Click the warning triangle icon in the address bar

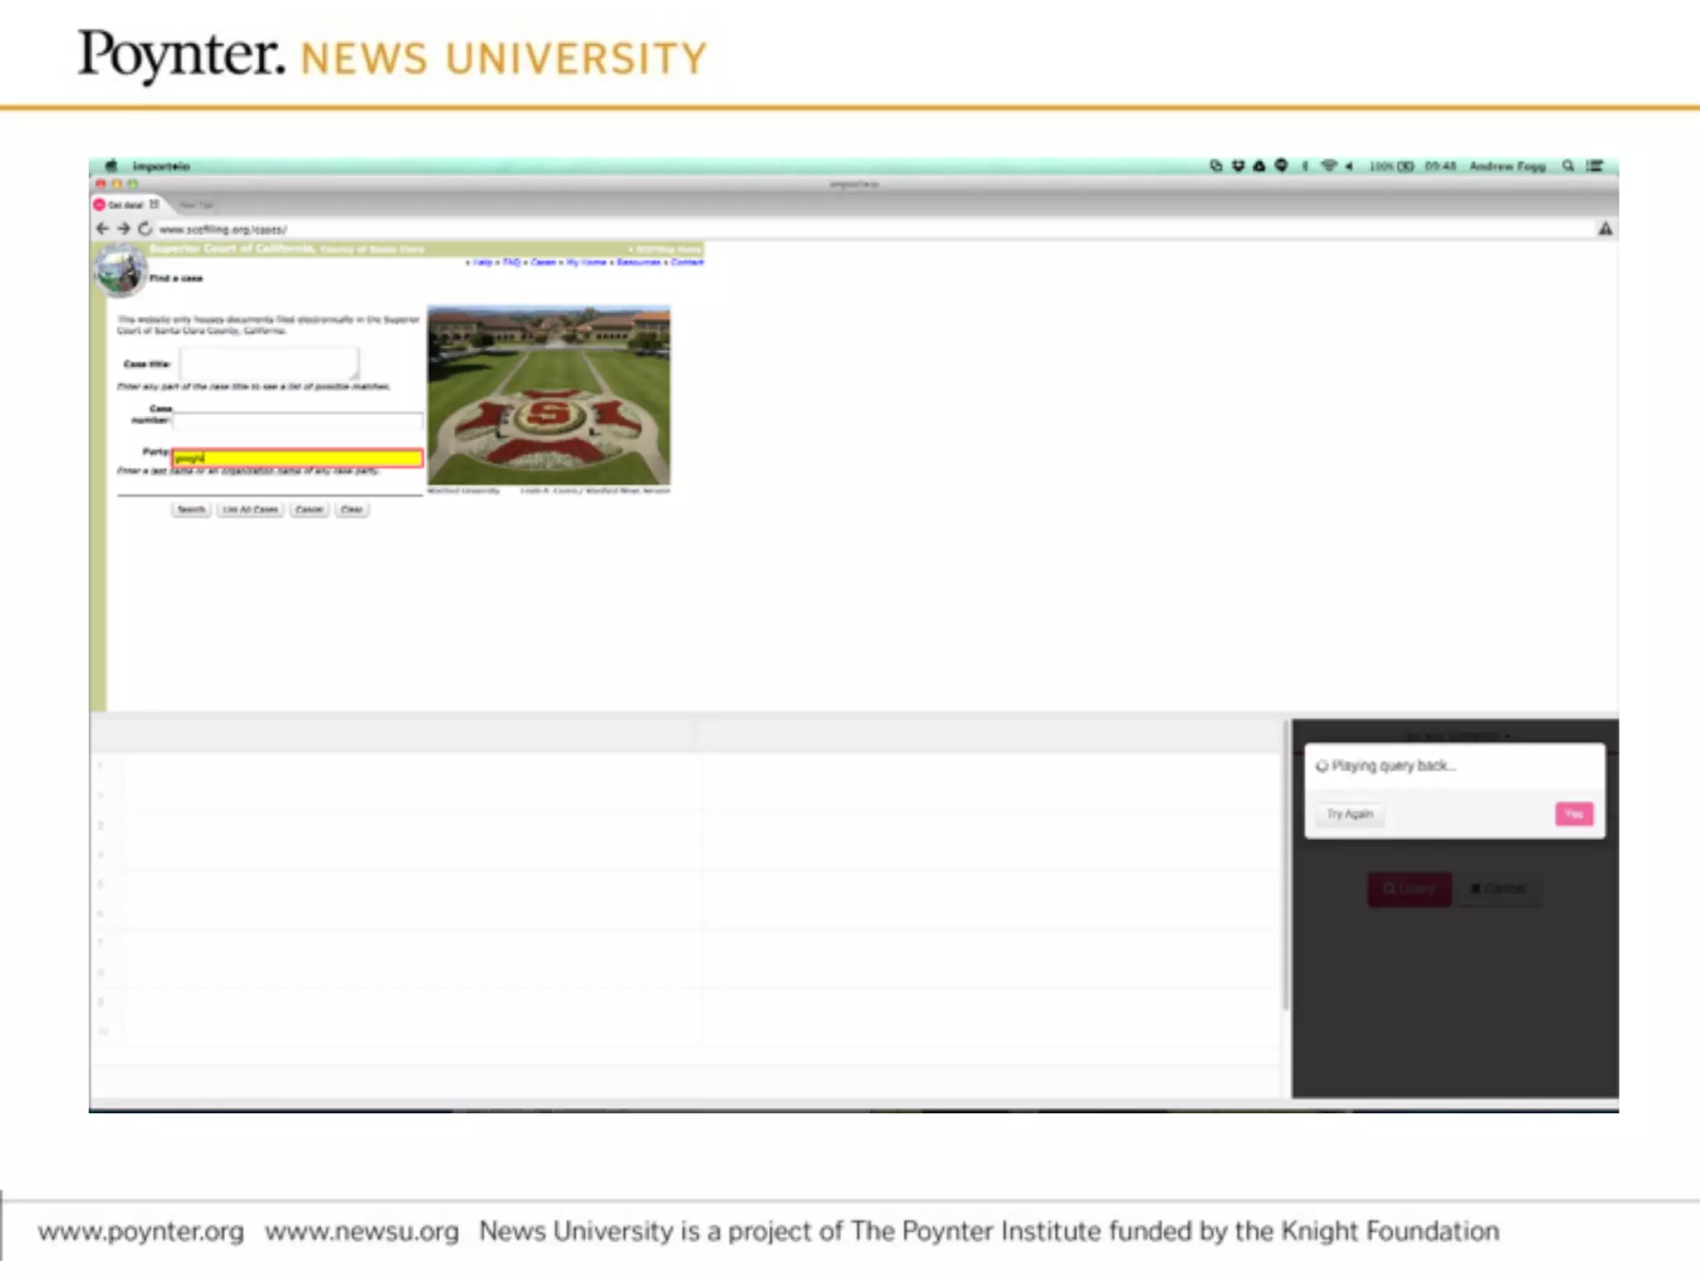1605,228
